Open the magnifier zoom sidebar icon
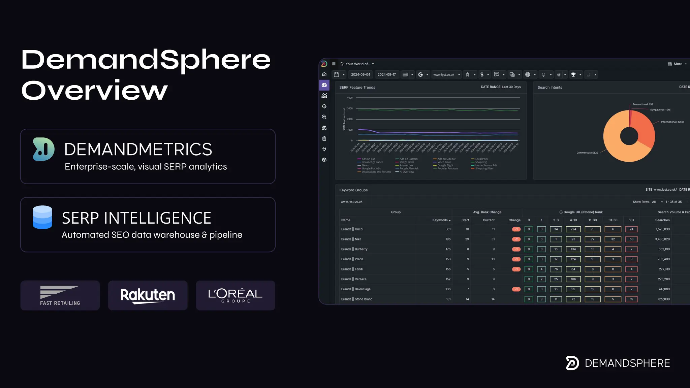Viewport: 690px width, 388px height. tap(324, 117)
